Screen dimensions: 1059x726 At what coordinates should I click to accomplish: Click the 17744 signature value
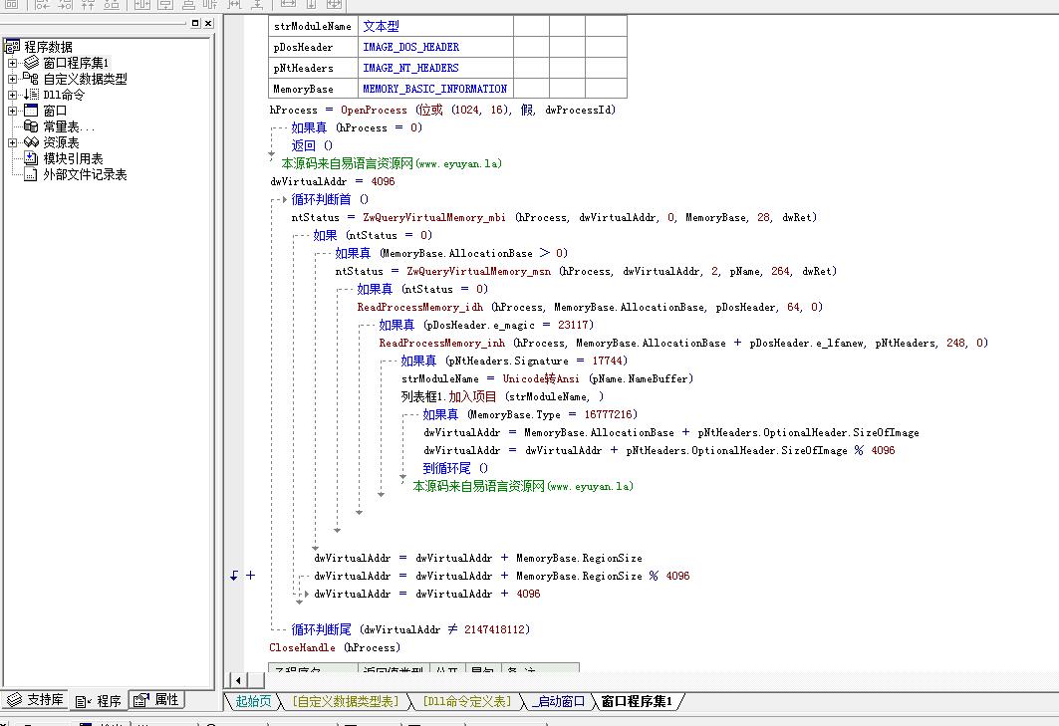(x=607, y=361)
